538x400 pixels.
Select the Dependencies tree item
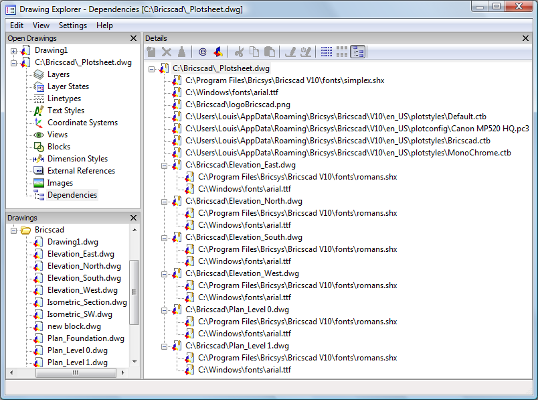point(72,195)
